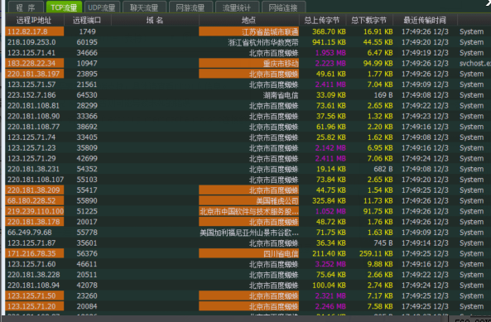Open the 流量统计 tab
The image size is (491, 322).
point(237,7)
